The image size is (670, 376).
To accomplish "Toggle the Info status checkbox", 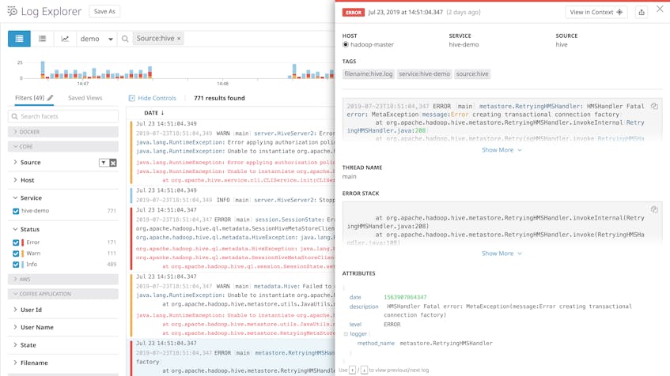I will [x=16, y=265].
